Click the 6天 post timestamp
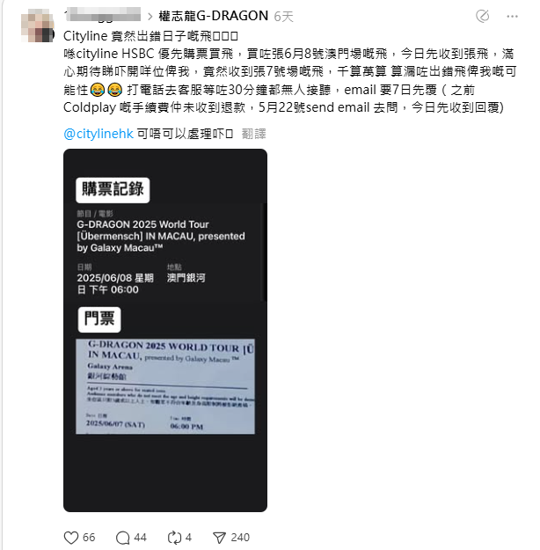The height and width of the screenshot is (550, 540). click(283, 17)
